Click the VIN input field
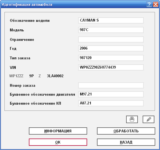160x150 pixels. coord(111,67)
